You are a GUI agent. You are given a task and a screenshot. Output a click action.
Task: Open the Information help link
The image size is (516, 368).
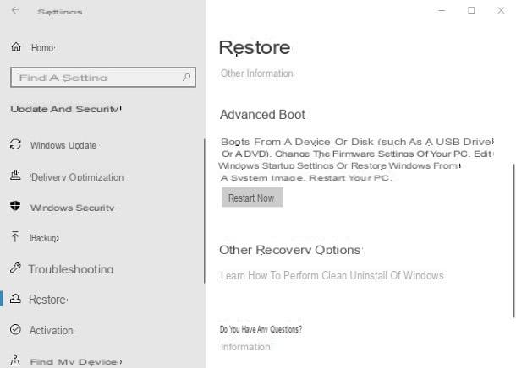(x=245, y=347)
